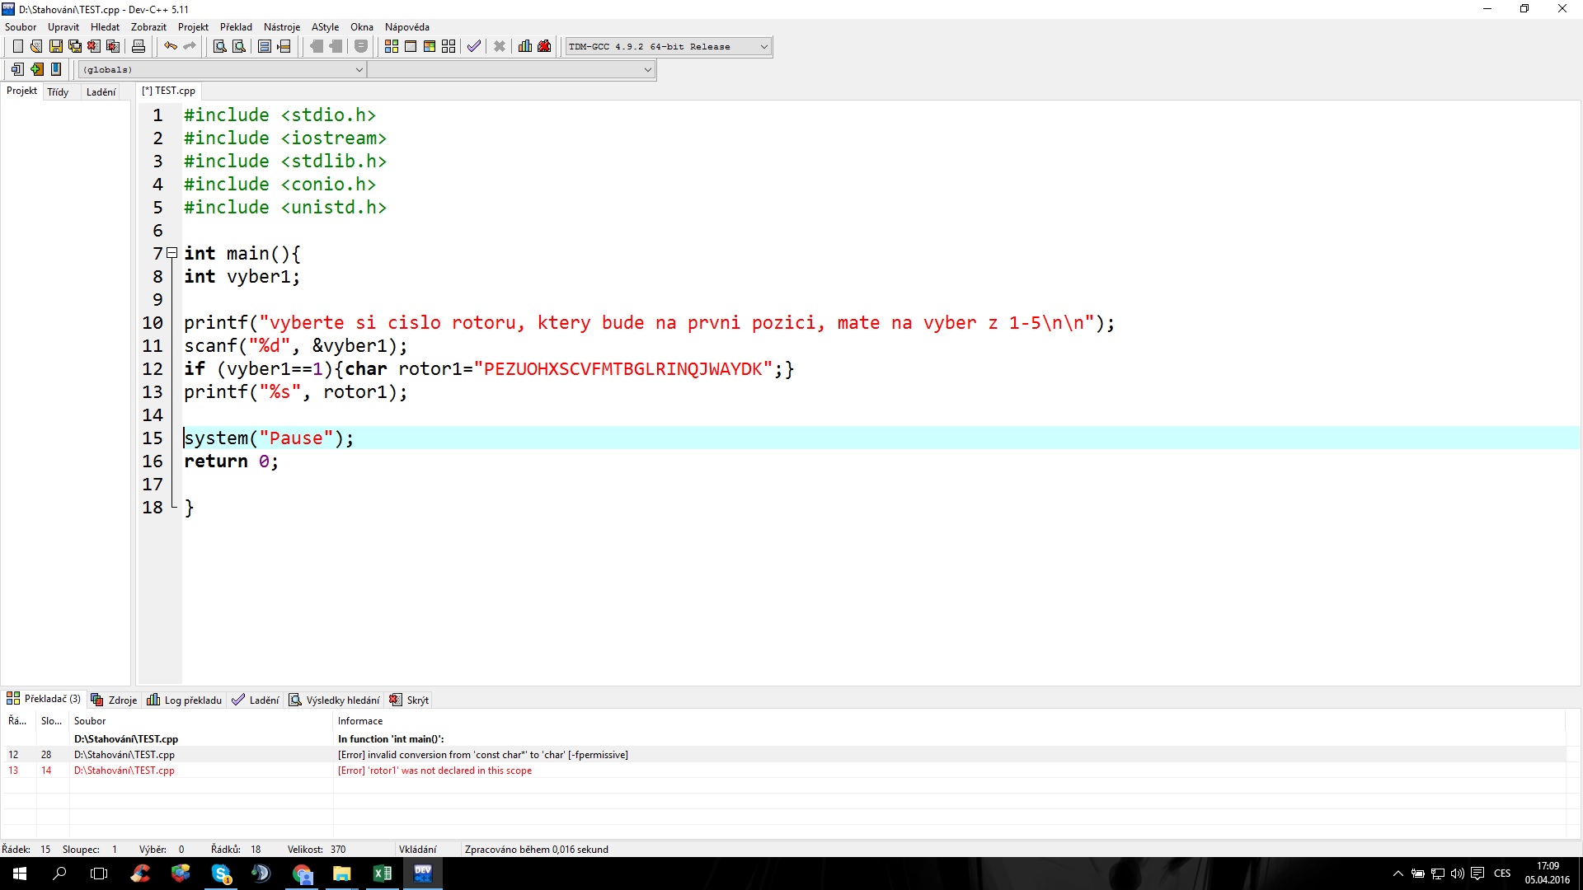Switch to the Třídy side tab

pos(58,91)
